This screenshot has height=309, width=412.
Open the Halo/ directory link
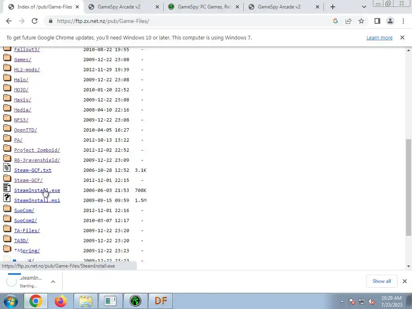coord(21,80)
